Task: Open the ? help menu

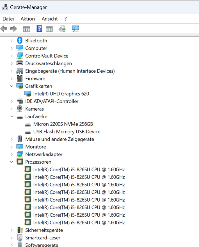Action: point(66,19)
